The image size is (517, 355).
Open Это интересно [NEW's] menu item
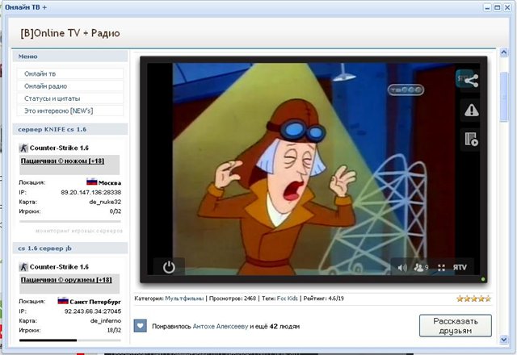[70, 111]
